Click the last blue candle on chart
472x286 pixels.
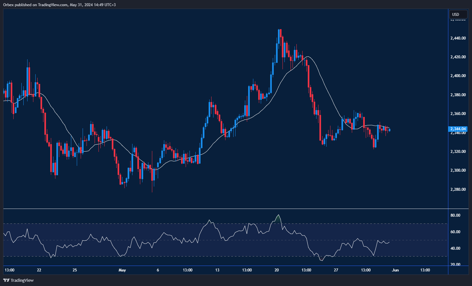click(x=389, y=130)
